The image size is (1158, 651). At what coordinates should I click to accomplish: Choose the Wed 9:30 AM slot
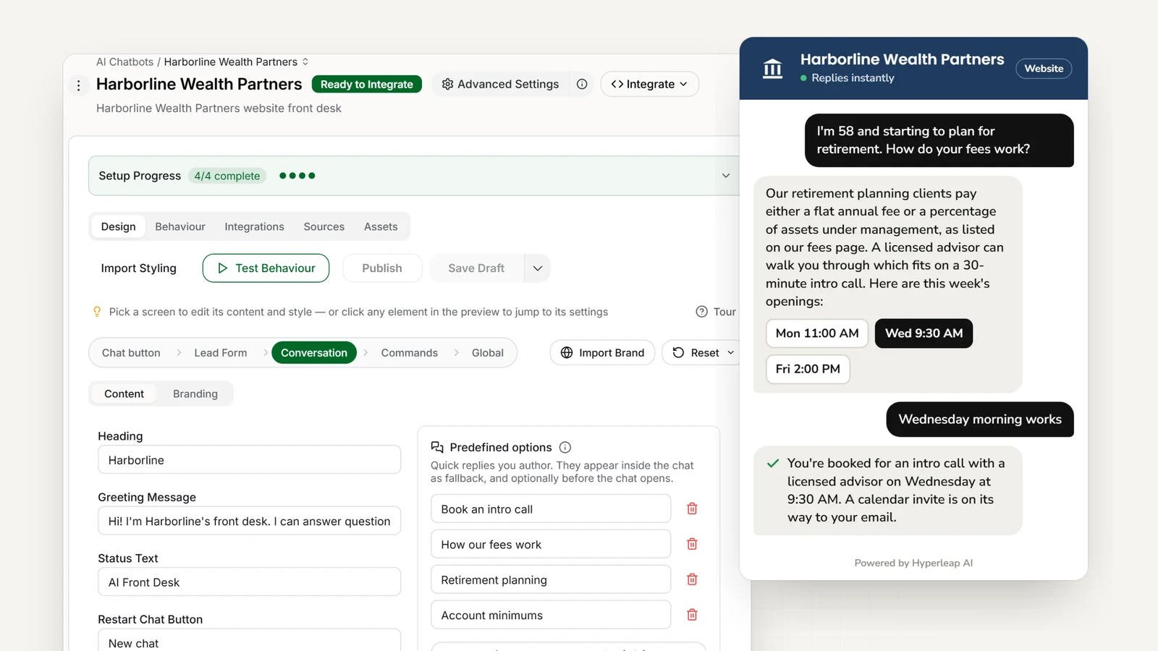point(924,333)
